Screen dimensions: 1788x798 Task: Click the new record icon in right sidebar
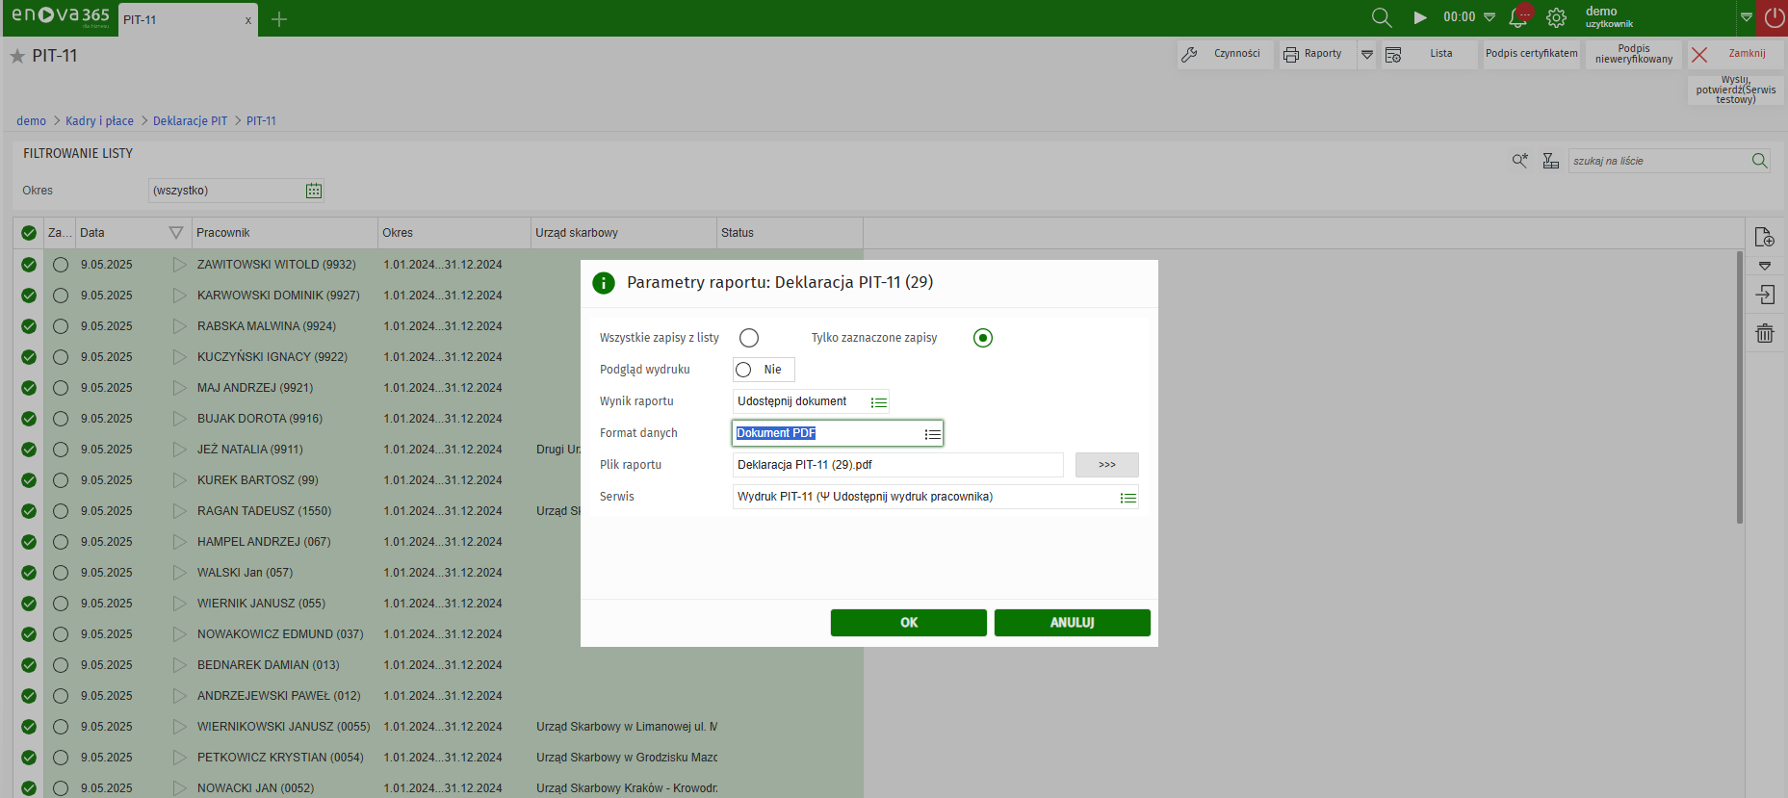coord(1764,237)
